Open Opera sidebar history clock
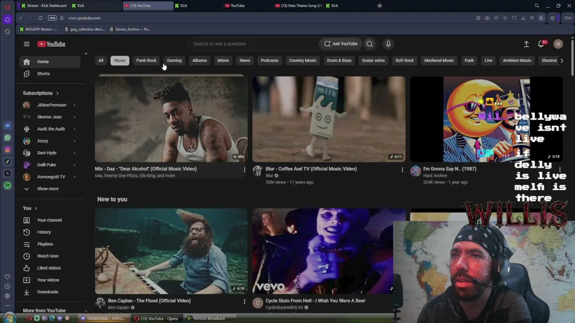Viewport: 575px width, 323px height. 7,286
